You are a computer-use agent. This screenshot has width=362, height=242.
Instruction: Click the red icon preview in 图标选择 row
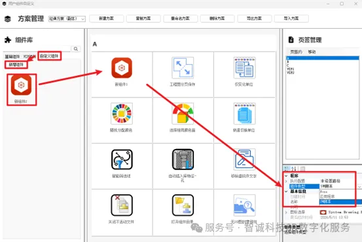[x=323, y=212]
